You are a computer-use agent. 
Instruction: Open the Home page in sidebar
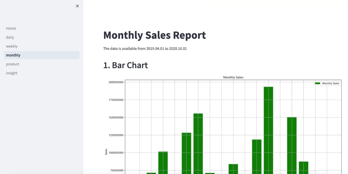point(11,29)
